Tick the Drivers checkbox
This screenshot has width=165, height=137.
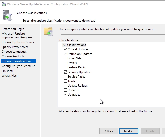pos(65,63)
